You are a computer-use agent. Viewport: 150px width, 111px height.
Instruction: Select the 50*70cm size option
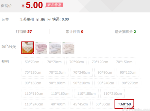point(32,62)
